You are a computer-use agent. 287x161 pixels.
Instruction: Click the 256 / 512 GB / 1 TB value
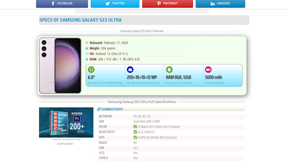click(x=119, y=59)
